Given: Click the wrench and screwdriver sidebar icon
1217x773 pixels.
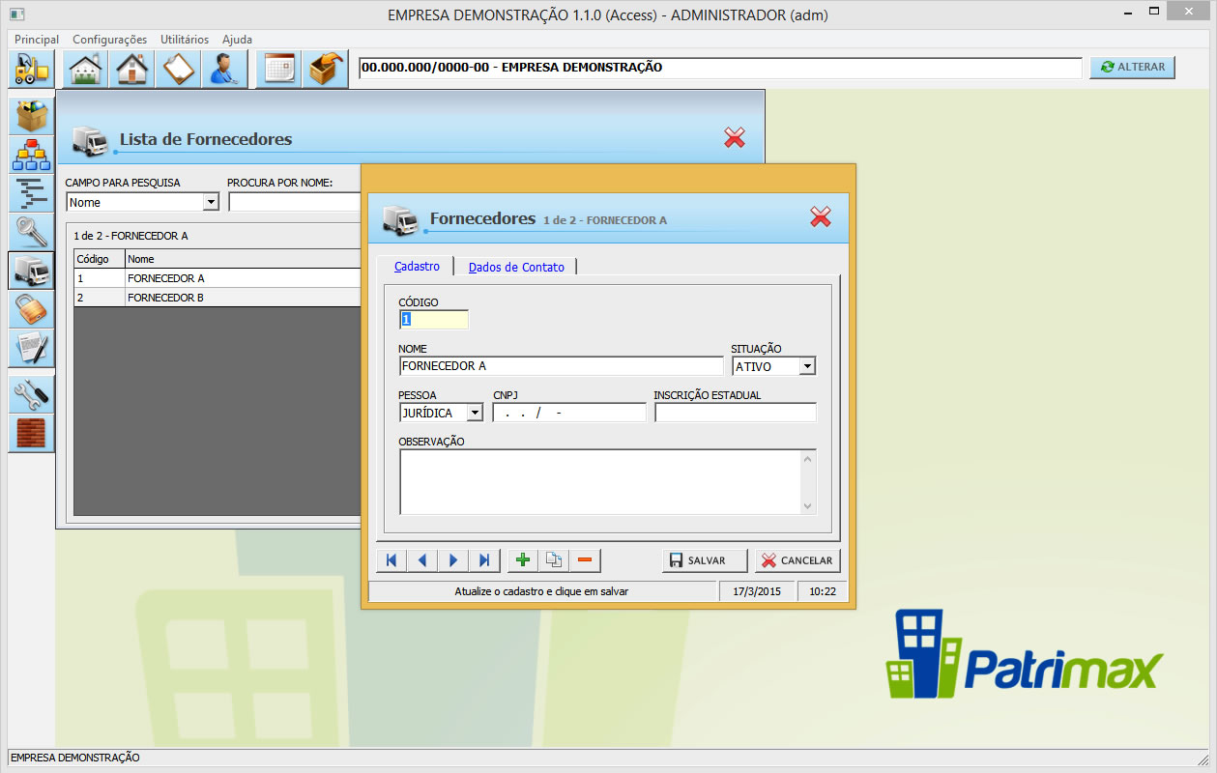Looking at the screenshot, I should click(x=32, y=394).
